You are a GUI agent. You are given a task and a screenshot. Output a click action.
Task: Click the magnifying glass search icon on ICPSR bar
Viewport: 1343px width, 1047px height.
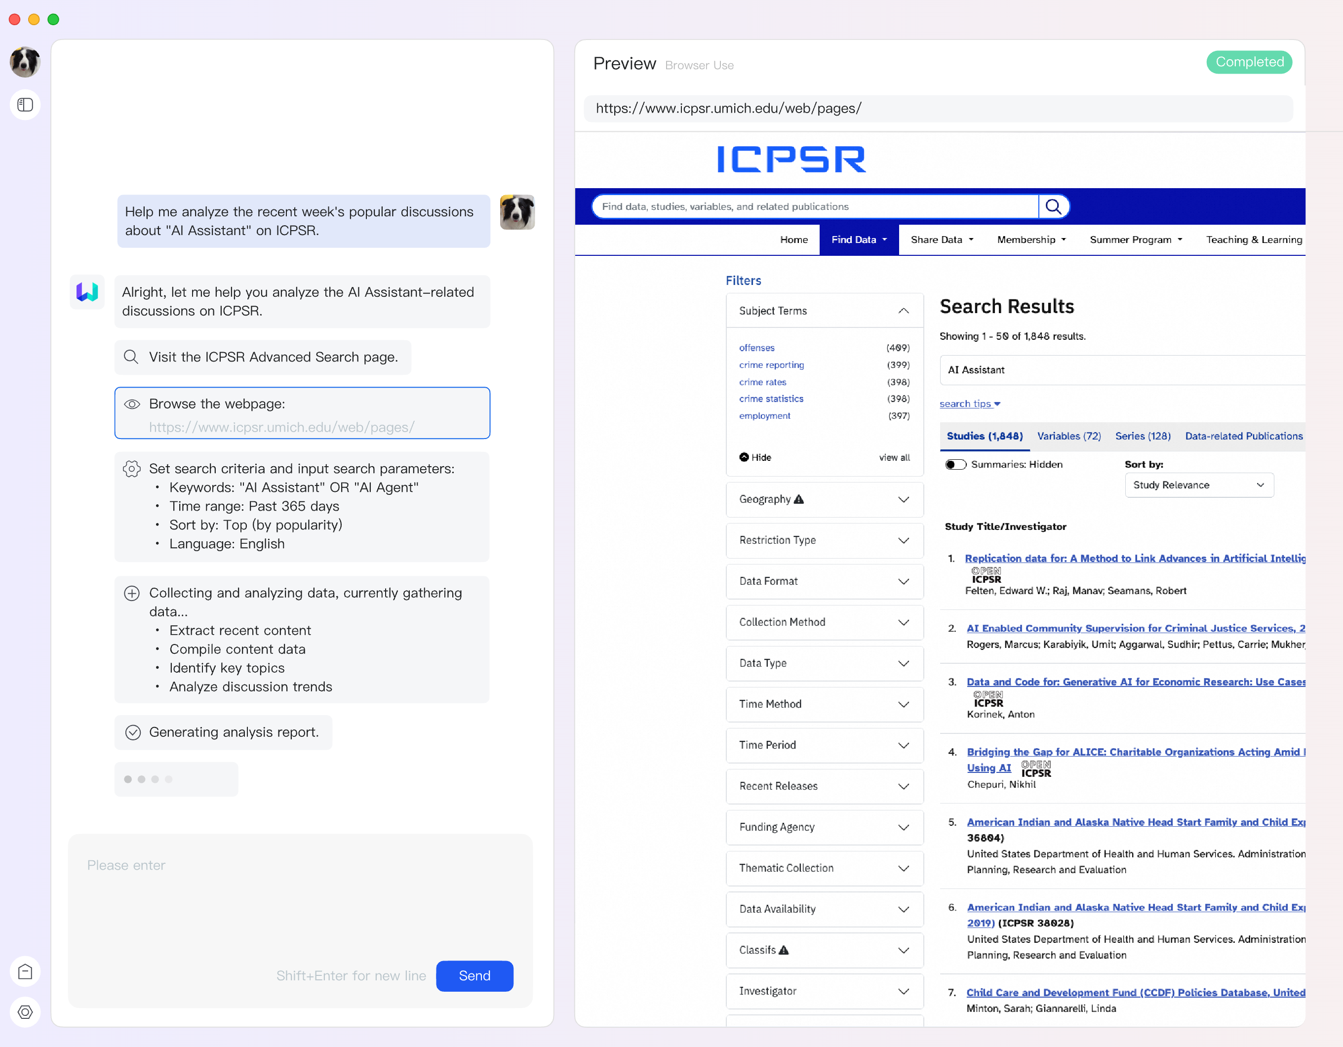[1054, 206]
